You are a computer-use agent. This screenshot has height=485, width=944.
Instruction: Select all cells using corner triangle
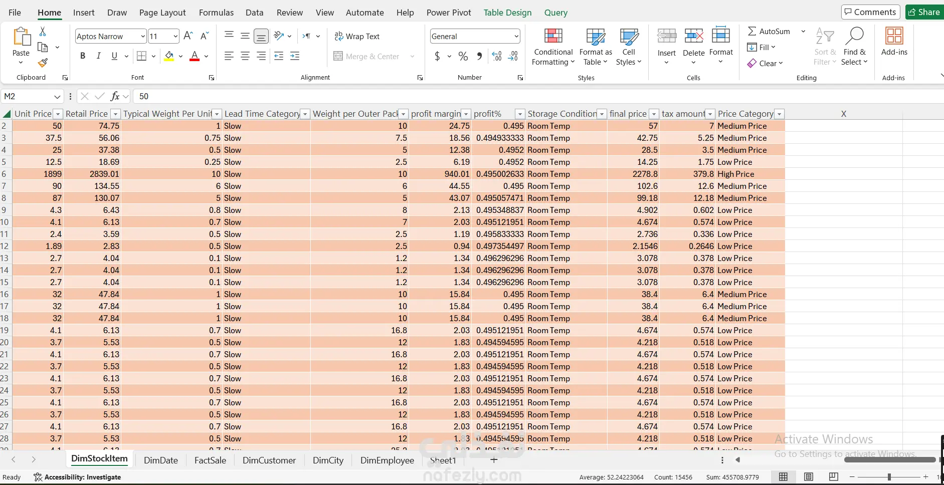7,114
